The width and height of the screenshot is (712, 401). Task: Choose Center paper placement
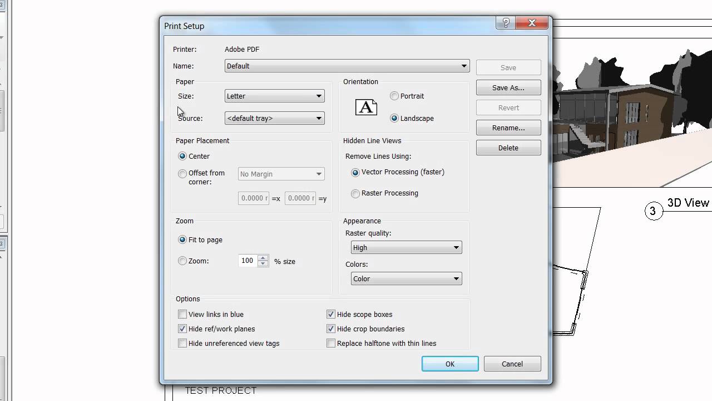pos(194,156)
